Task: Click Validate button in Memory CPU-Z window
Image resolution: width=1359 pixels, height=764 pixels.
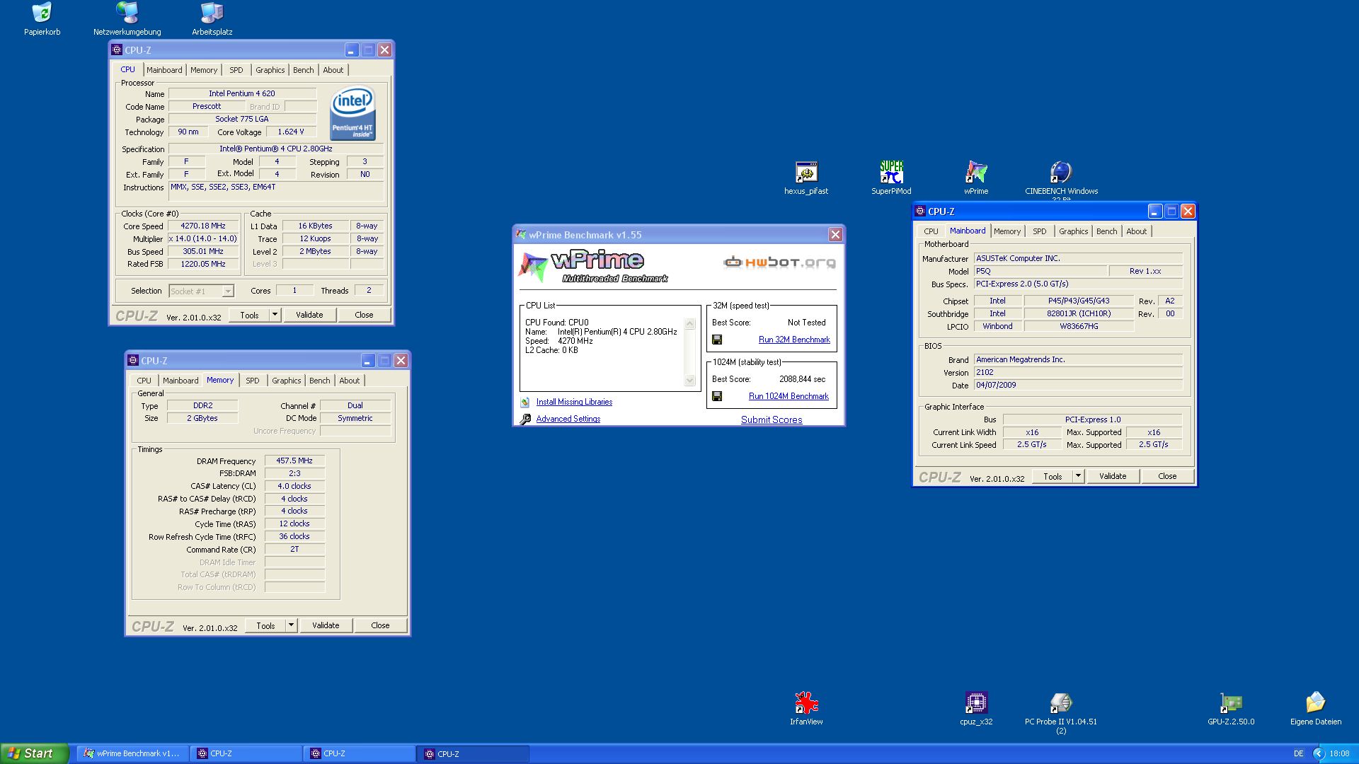Action: [326, 625]
